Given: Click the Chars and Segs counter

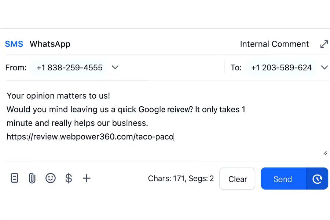Looking at the screenshot, I should pyautogui.click(x=181, y=179).
